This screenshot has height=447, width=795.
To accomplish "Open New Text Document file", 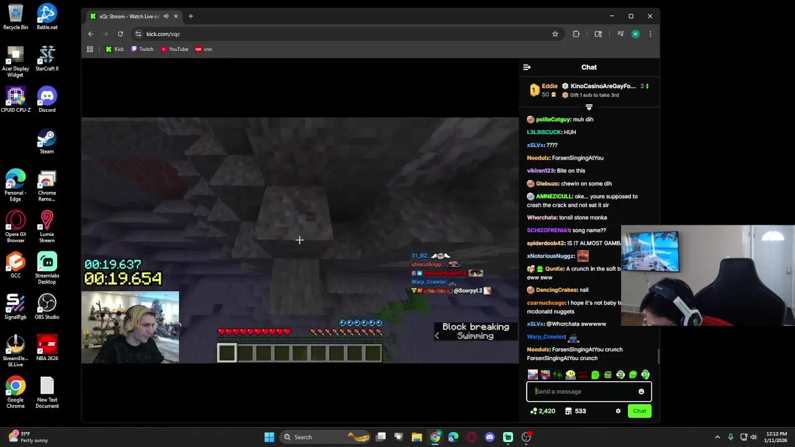I will [47, 393].
